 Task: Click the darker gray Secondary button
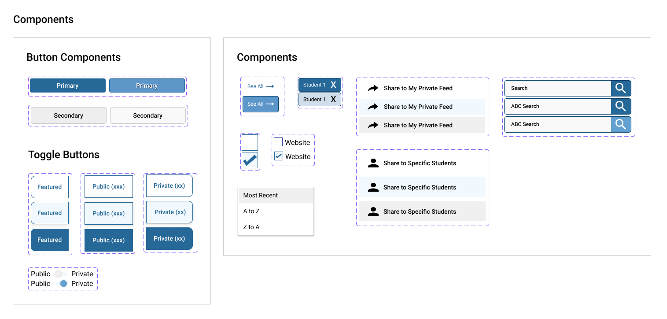(x=68, y=115)
